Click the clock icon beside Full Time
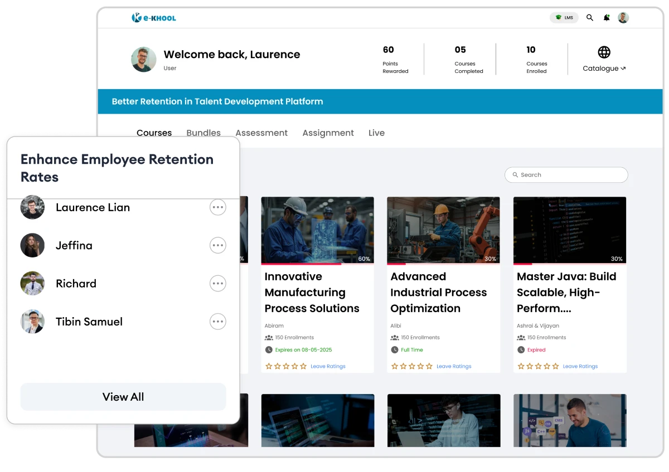This screenshot has height=472, width=669. pyautogui.click(x=394, y=349)
